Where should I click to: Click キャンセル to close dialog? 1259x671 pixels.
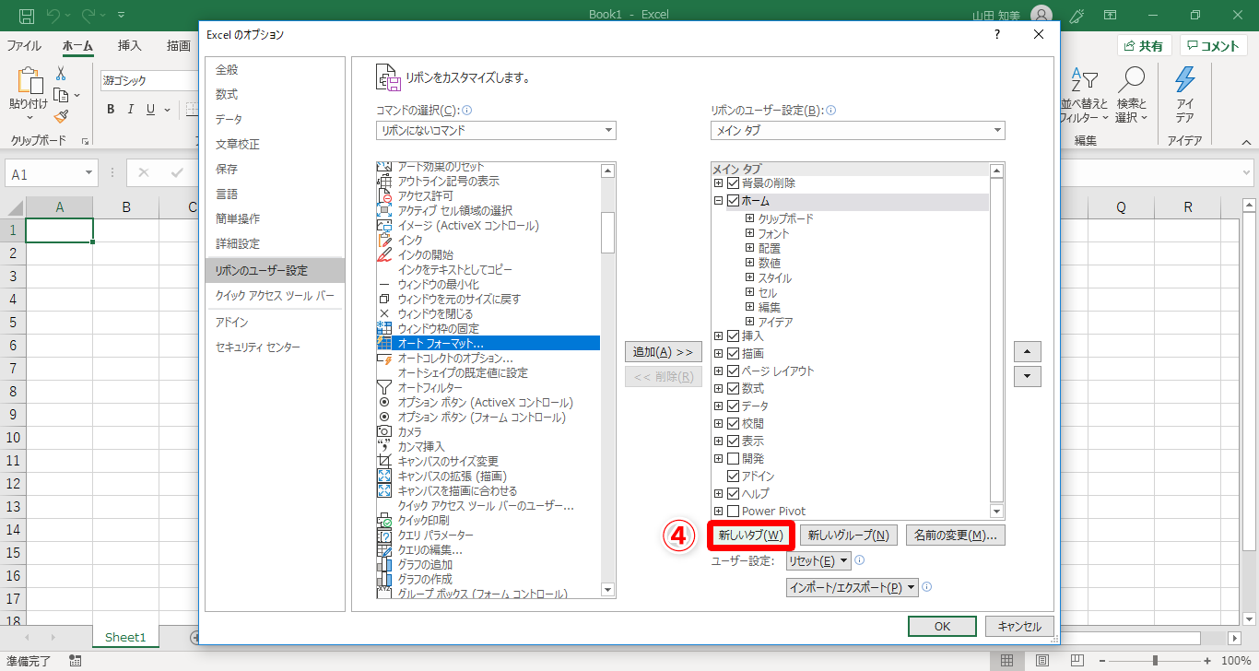(1019, 626)
